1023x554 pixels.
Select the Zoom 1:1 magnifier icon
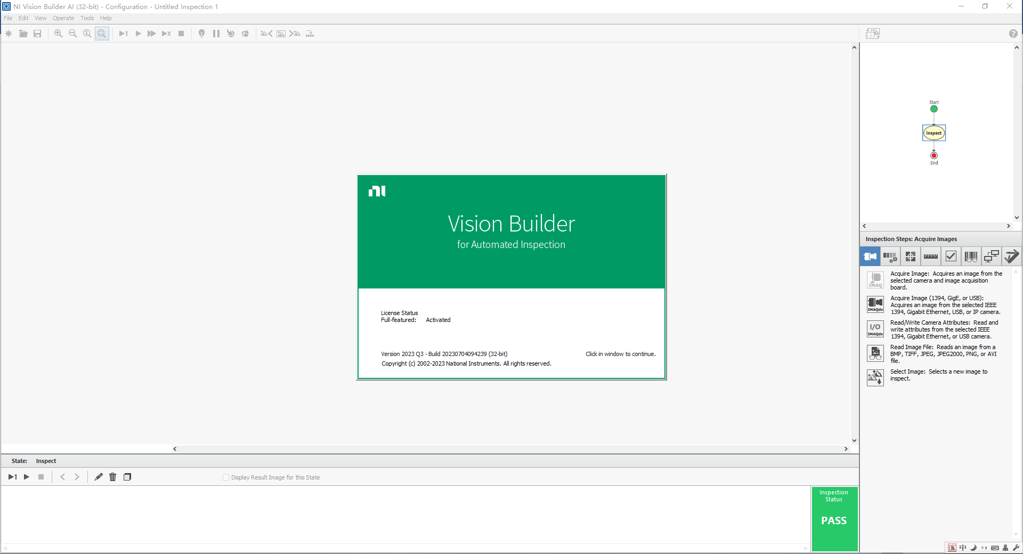click(87, 34)
